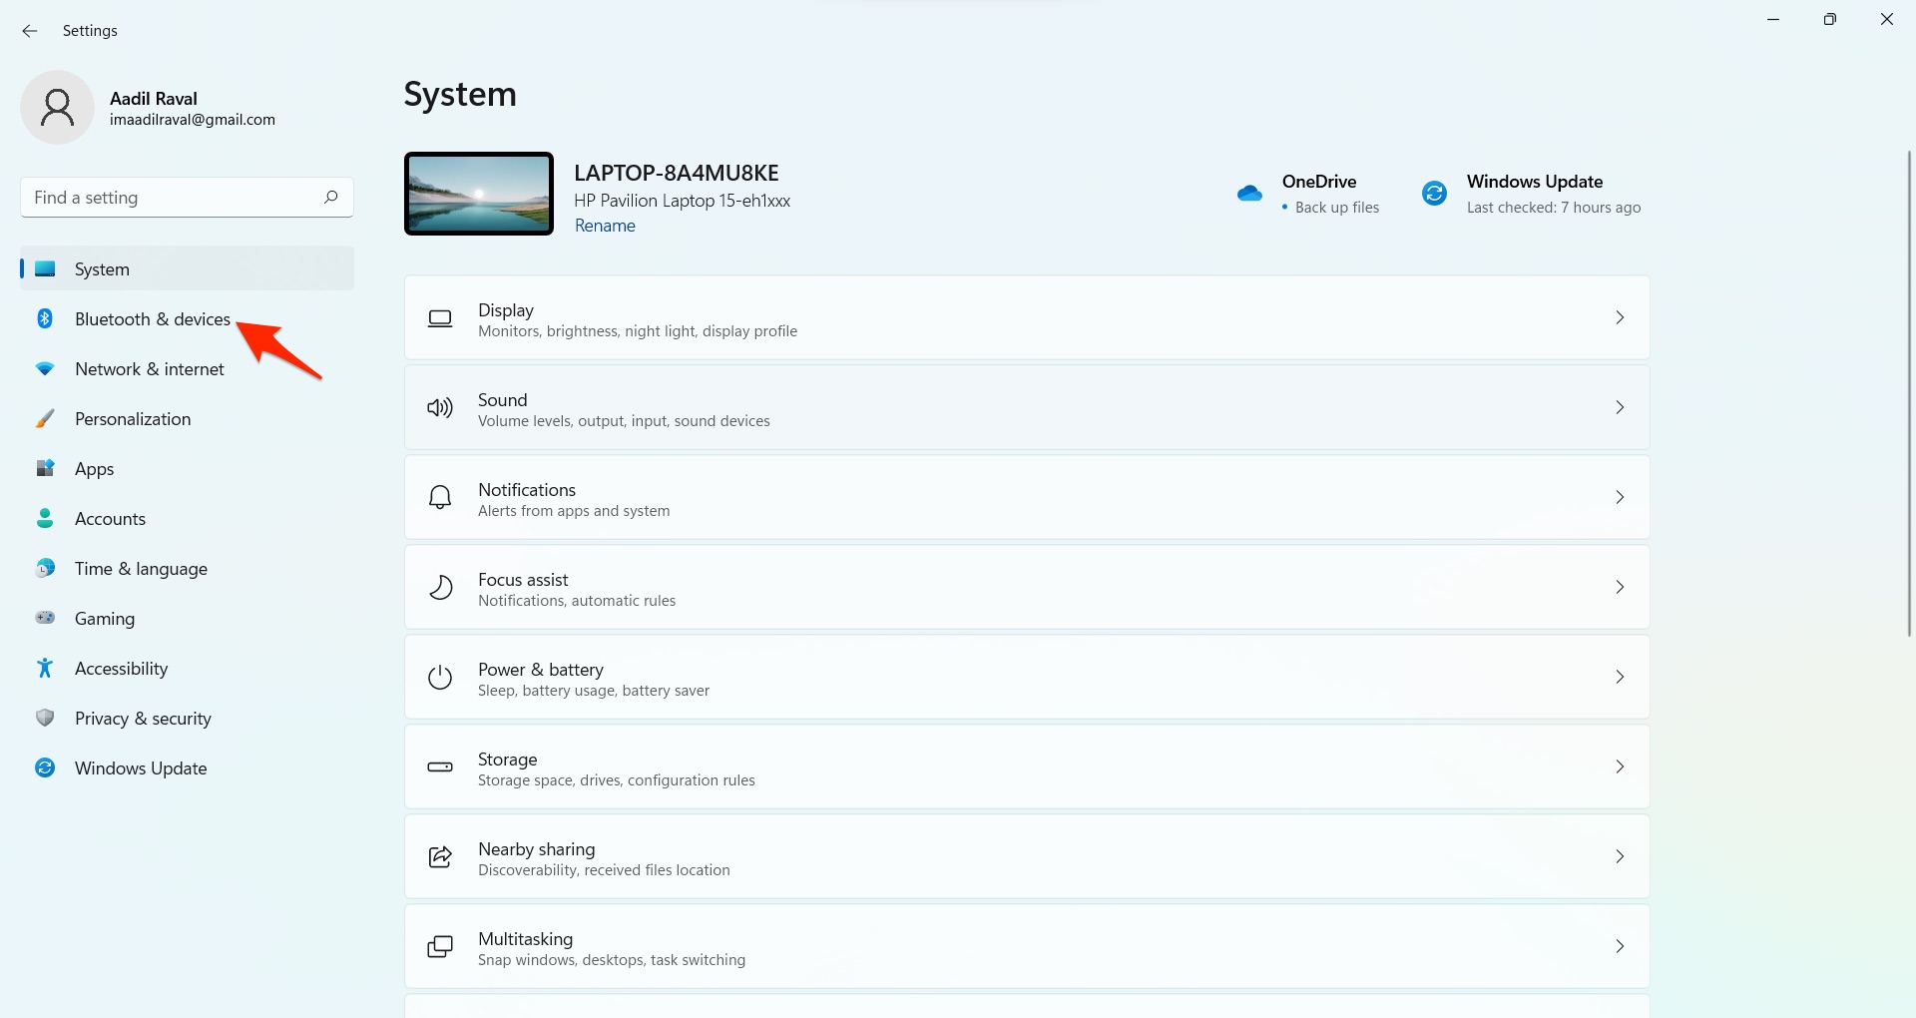Click the Find a setting search box

click(x=170, y=198)
